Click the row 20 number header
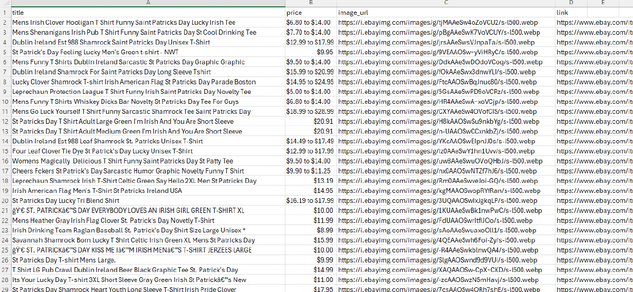 click(5, 201)
